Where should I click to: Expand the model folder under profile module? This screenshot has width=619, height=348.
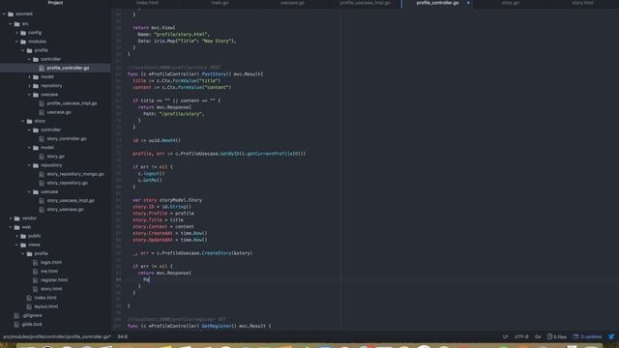pyautogui.click(x=30, y=77)
